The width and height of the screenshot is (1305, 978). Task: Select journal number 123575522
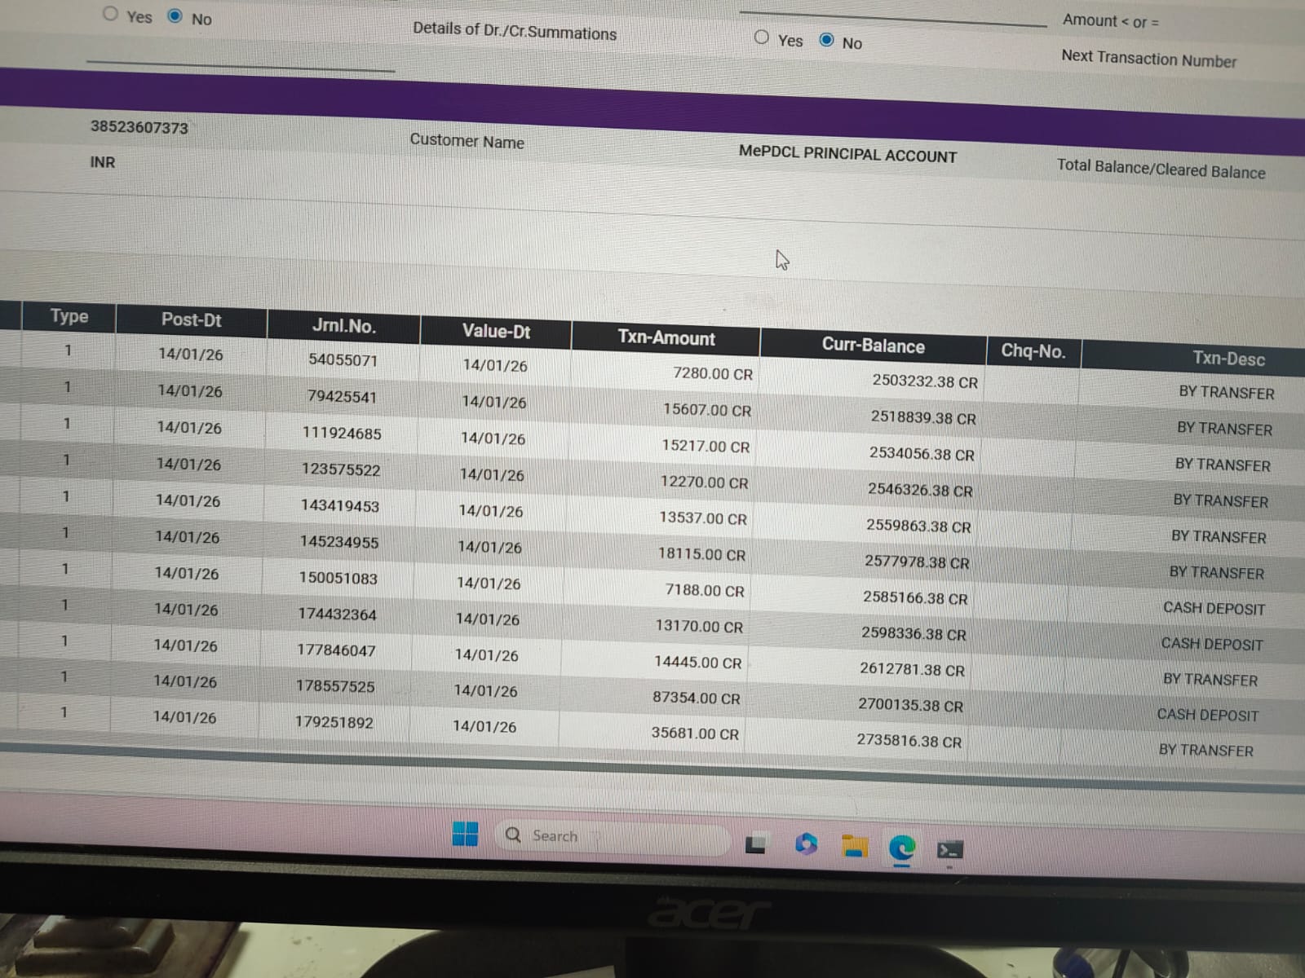point(341,469)
